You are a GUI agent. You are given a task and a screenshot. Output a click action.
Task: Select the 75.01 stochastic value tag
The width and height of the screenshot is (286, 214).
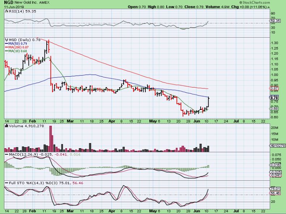pyautogui.click(x=275, y=189)
